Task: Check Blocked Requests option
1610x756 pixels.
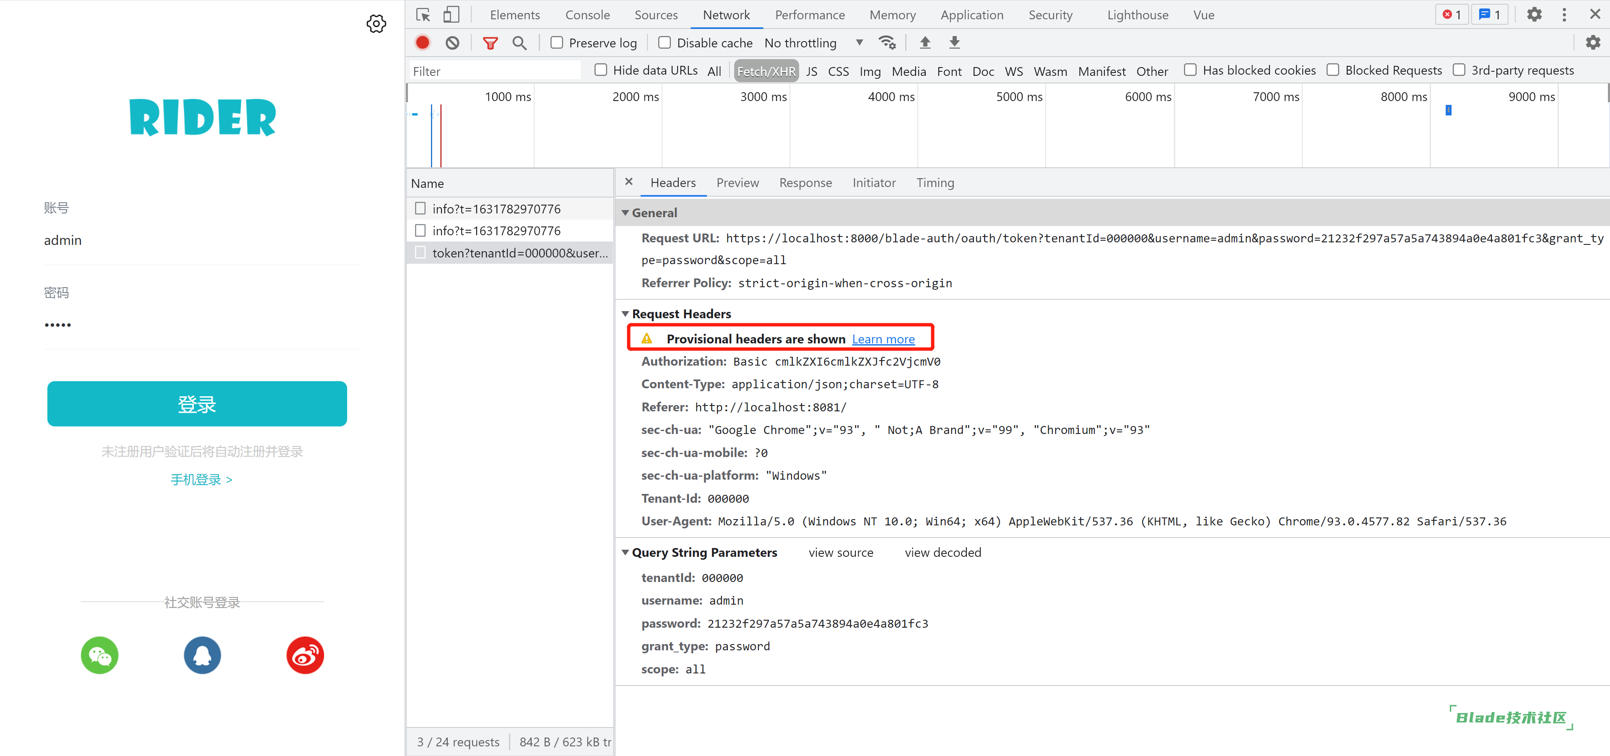Action: [x=1332, y=70]
